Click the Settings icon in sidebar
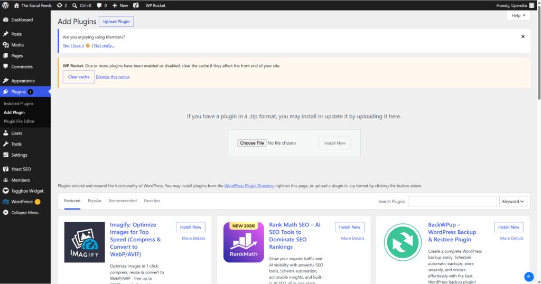541x284 pixels. tap(5, 155)
